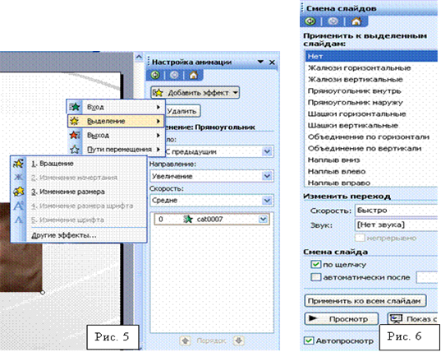Select Наплыв вправо transition
This screenshot has height=352, width=441.
click(x=371, y=183)
